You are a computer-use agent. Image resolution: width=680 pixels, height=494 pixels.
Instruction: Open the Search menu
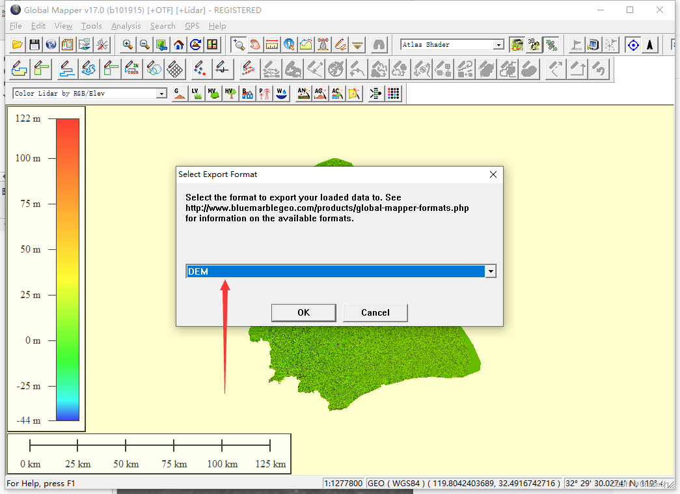(x=163, y=26)
